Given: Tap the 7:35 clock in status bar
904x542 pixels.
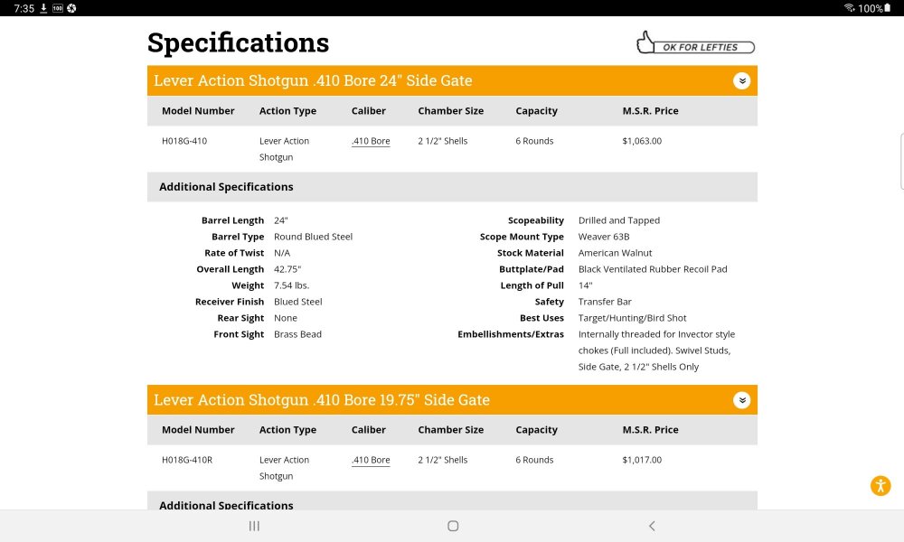Looking at the screenshot, I should tap(24, 8).
